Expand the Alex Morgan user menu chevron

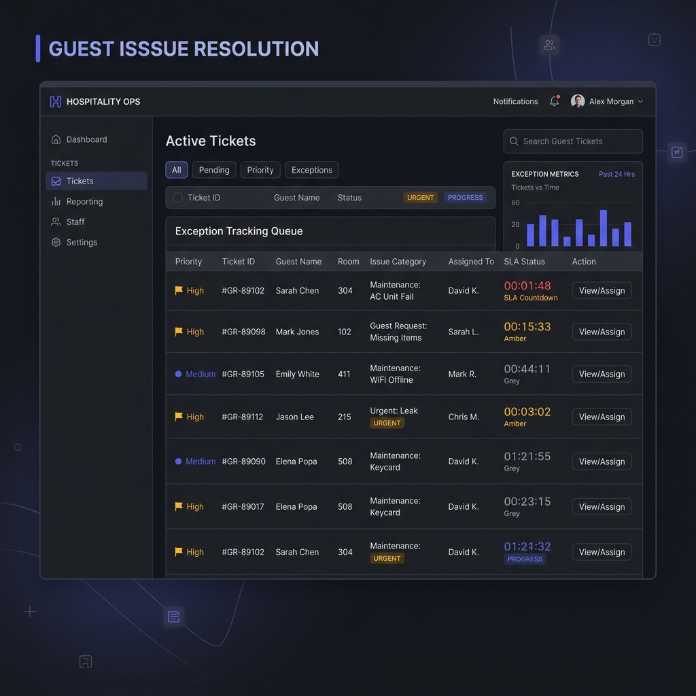click(x=640, y=102)
